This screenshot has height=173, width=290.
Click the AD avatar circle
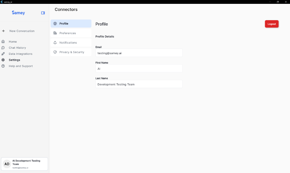click(7, 164)
